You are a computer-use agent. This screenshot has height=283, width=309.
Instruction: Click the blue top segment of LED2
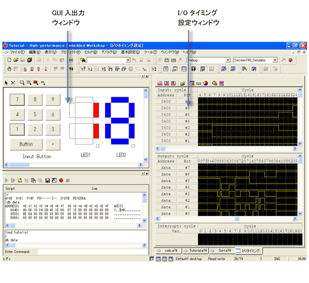(119, 100)
